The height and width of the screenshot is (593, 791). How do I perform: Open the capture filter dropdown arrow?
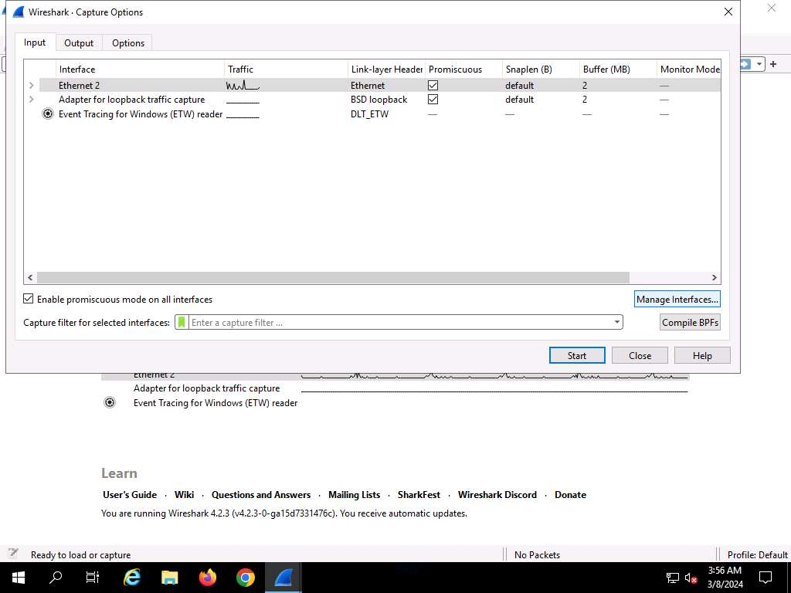pyautogui.click(x=616, y=323)
